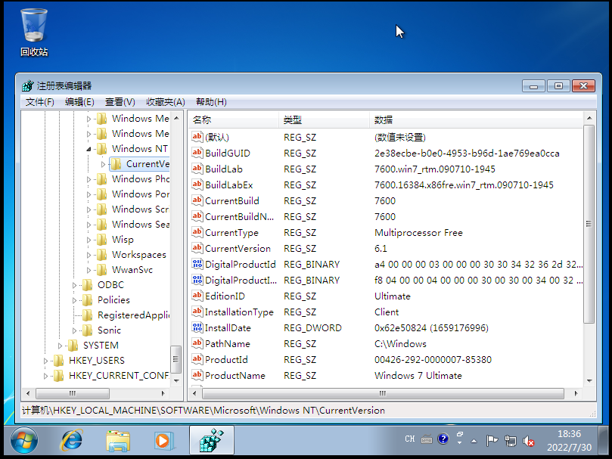
Task: Click Registry Editor taskbar button
Action: coord(212,441)
